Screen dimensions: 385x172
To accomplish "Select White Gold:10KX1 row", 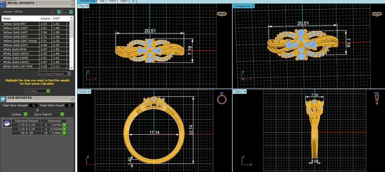I will (x=36, y=54).
